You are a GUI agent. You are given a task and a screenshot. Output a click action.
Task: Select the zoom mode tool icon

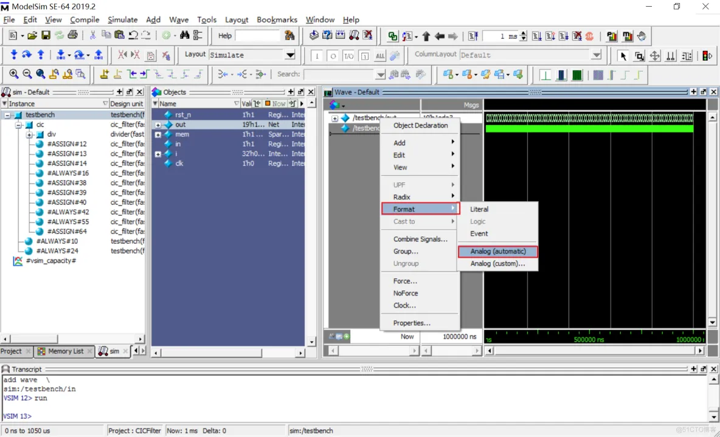639,56
